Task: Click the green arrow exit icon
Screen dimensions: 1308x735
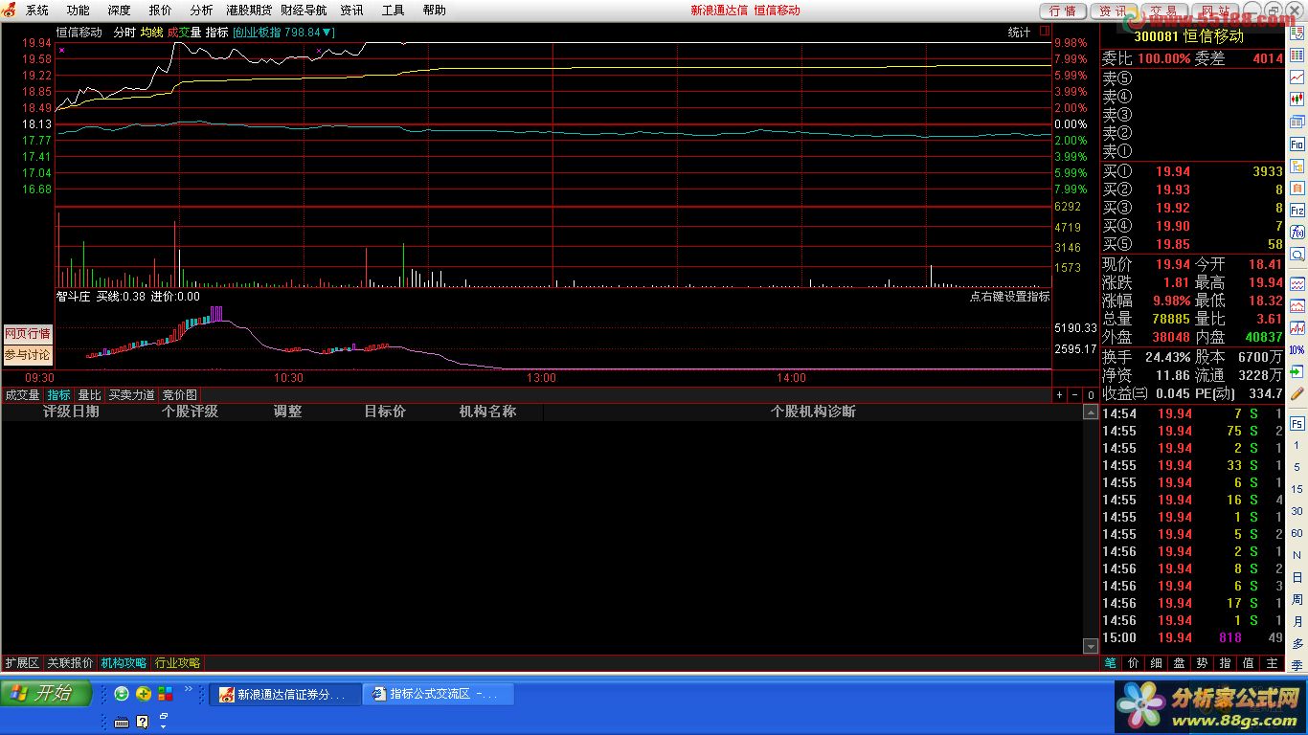Action: (1297, 372)
